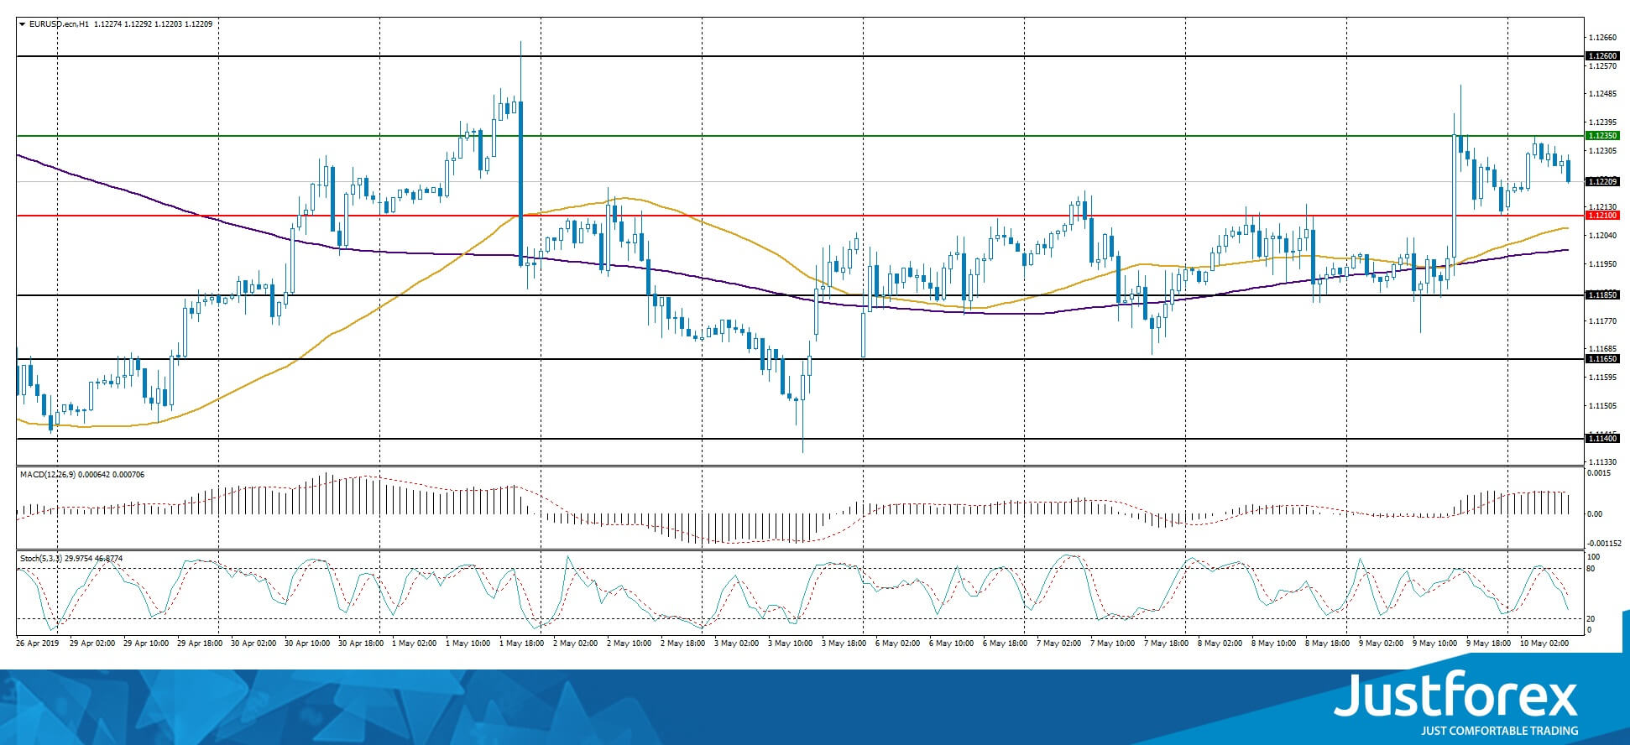Click the 1.11770 price axis value
The height and width of the screenshot is (745, 1630).
[1603, 320]
